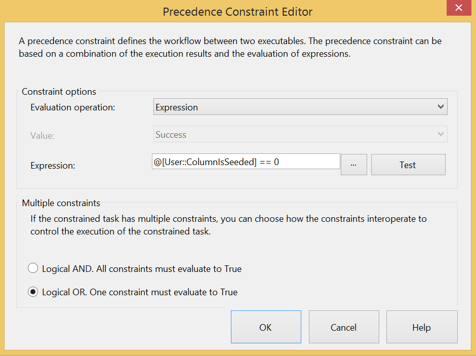Click the "Multiple constraints" group heading
This screenshot has width=476, height=356.
[61, 203]
